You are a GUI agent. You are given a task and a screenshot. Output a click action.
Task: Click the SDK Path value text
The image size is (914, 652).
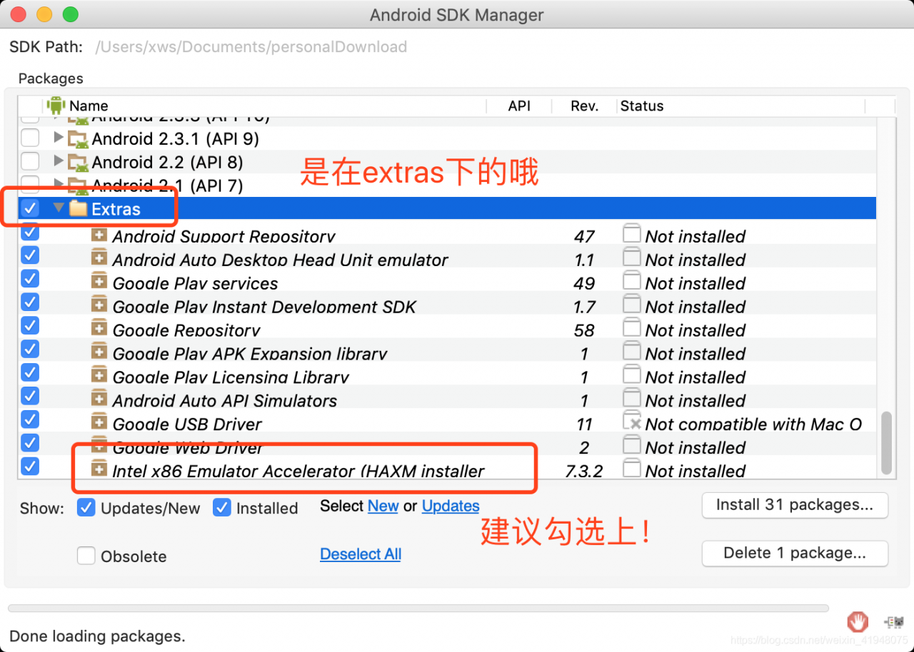(x=251, y=47)
